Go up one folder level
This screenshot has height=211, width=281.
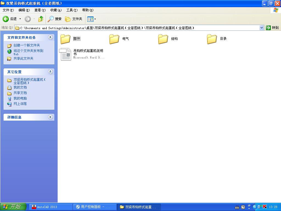[41, 19]
